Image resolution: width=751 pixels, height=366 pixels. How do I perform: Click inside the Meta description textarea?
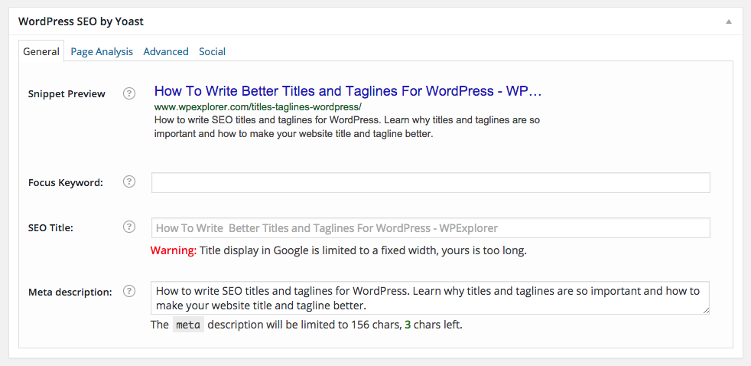(x=430, y=298)
